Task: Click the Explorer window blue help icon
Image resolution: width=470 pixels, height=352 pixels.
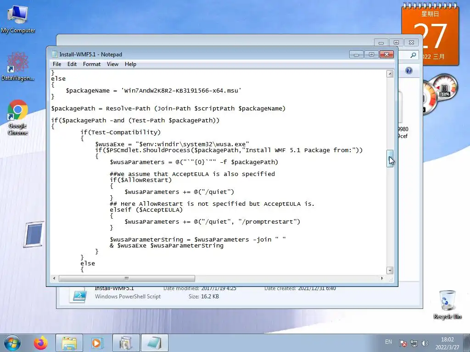Action: [x=409, y=71]
